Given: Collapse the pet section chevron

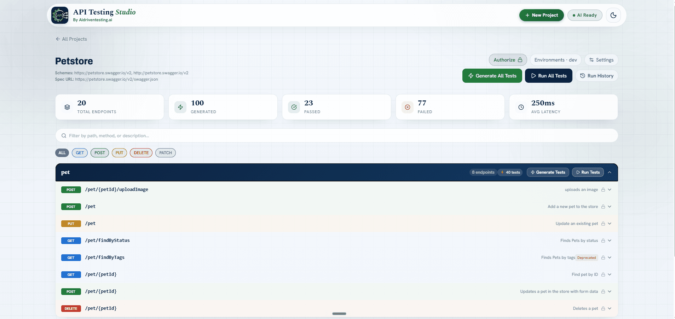Looking at the screenshot, I should pos(610,172).
